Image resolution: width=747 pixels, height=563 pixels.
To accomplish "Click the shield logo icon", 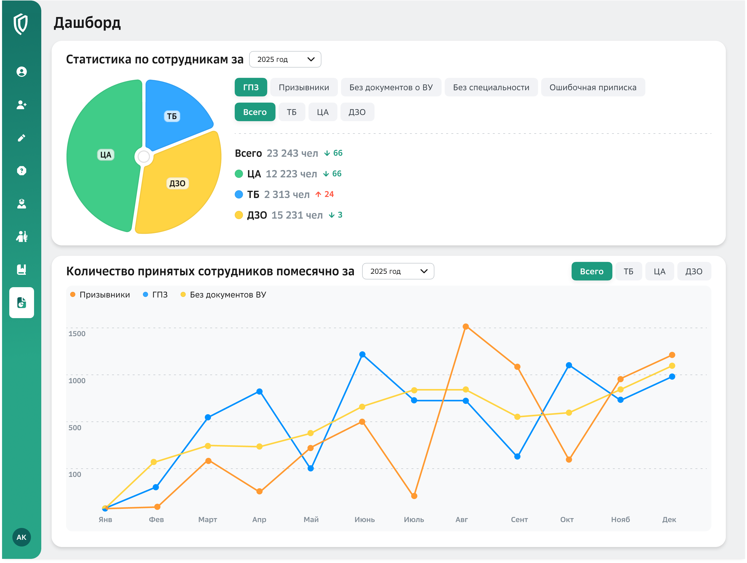I will [x=21, y=24].
